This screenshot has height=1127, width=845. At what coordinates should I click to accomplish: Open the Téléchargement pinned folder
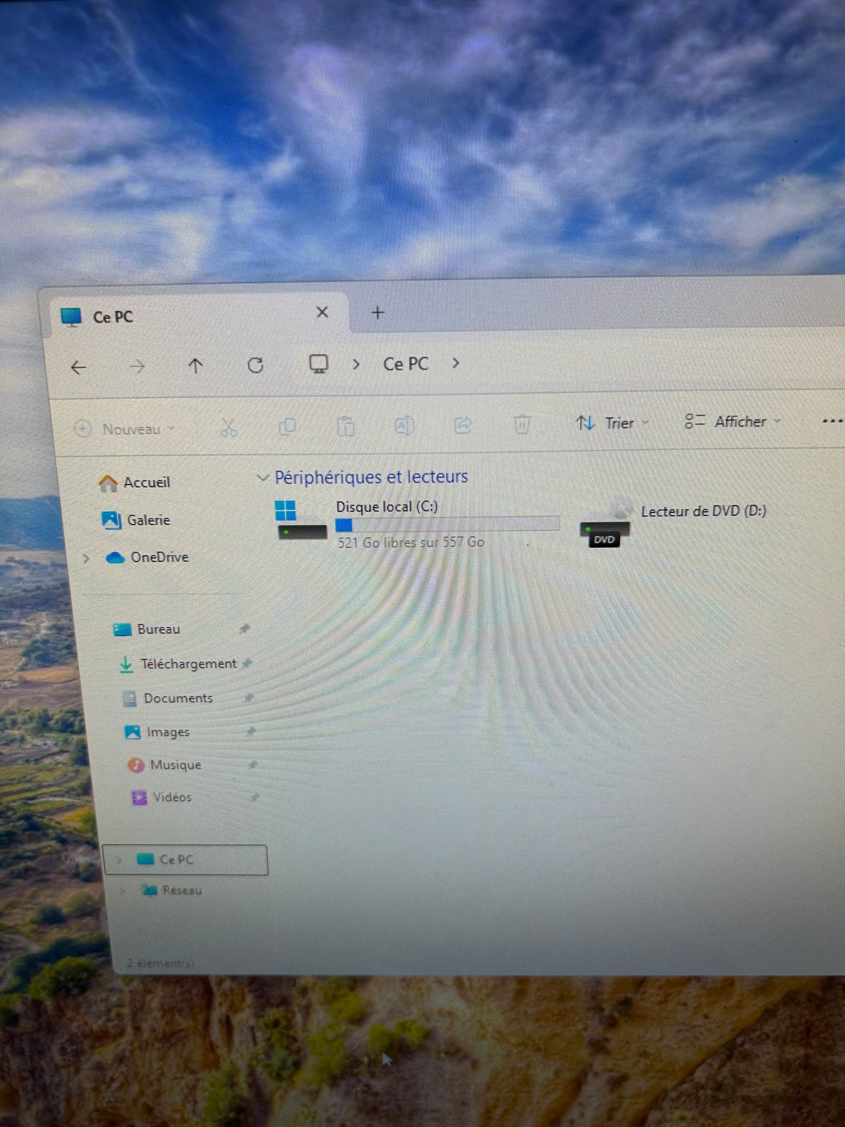188,664
